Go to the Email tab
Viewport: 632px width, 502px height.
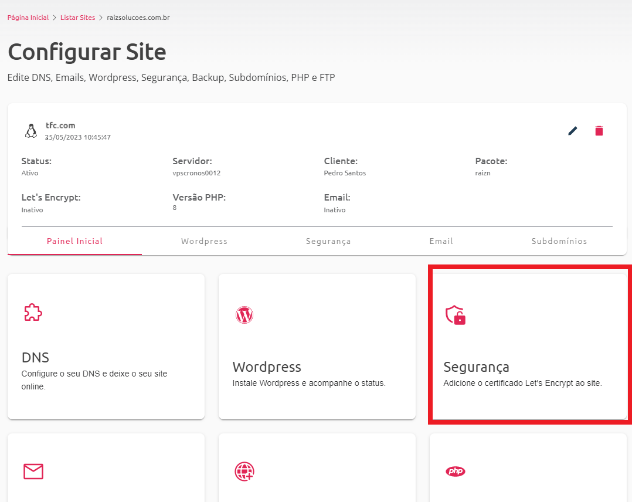tap(441, 241)
